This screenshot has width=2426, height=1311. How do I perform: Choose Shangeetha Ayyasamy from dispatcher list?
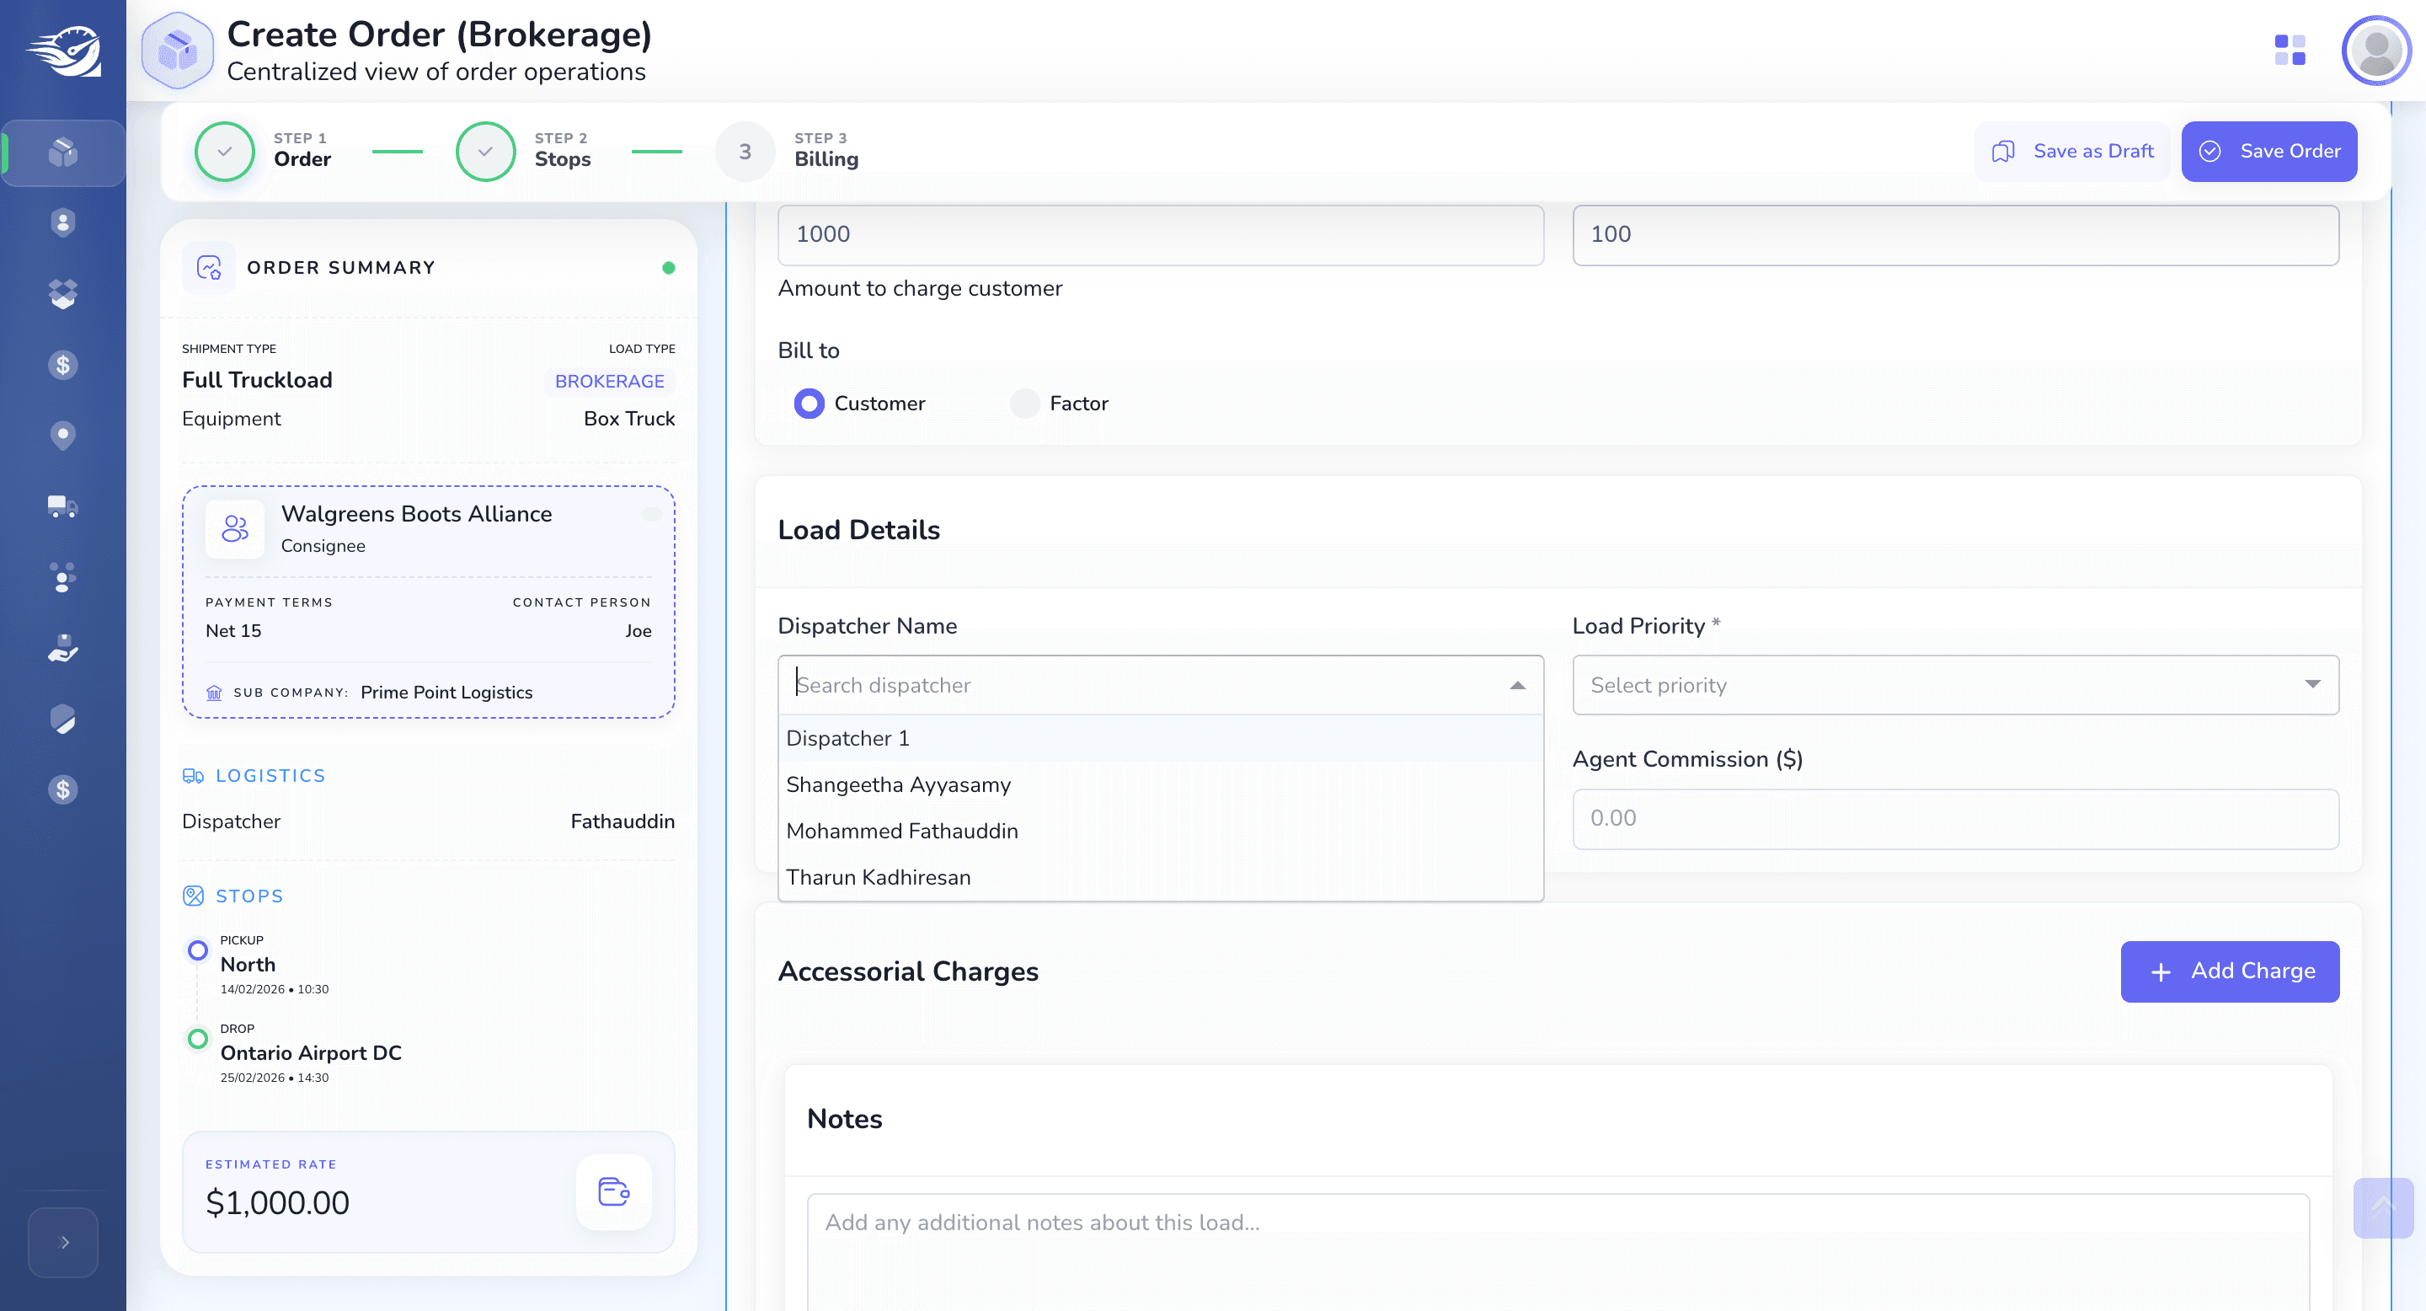click(1160, 784)
